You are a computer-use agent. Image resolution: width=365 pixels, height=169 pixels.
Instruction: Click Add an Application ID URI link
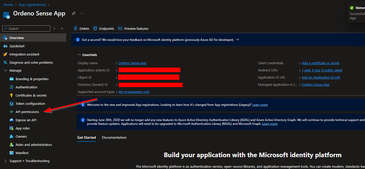pyautogui.click(x=321, y=78)
